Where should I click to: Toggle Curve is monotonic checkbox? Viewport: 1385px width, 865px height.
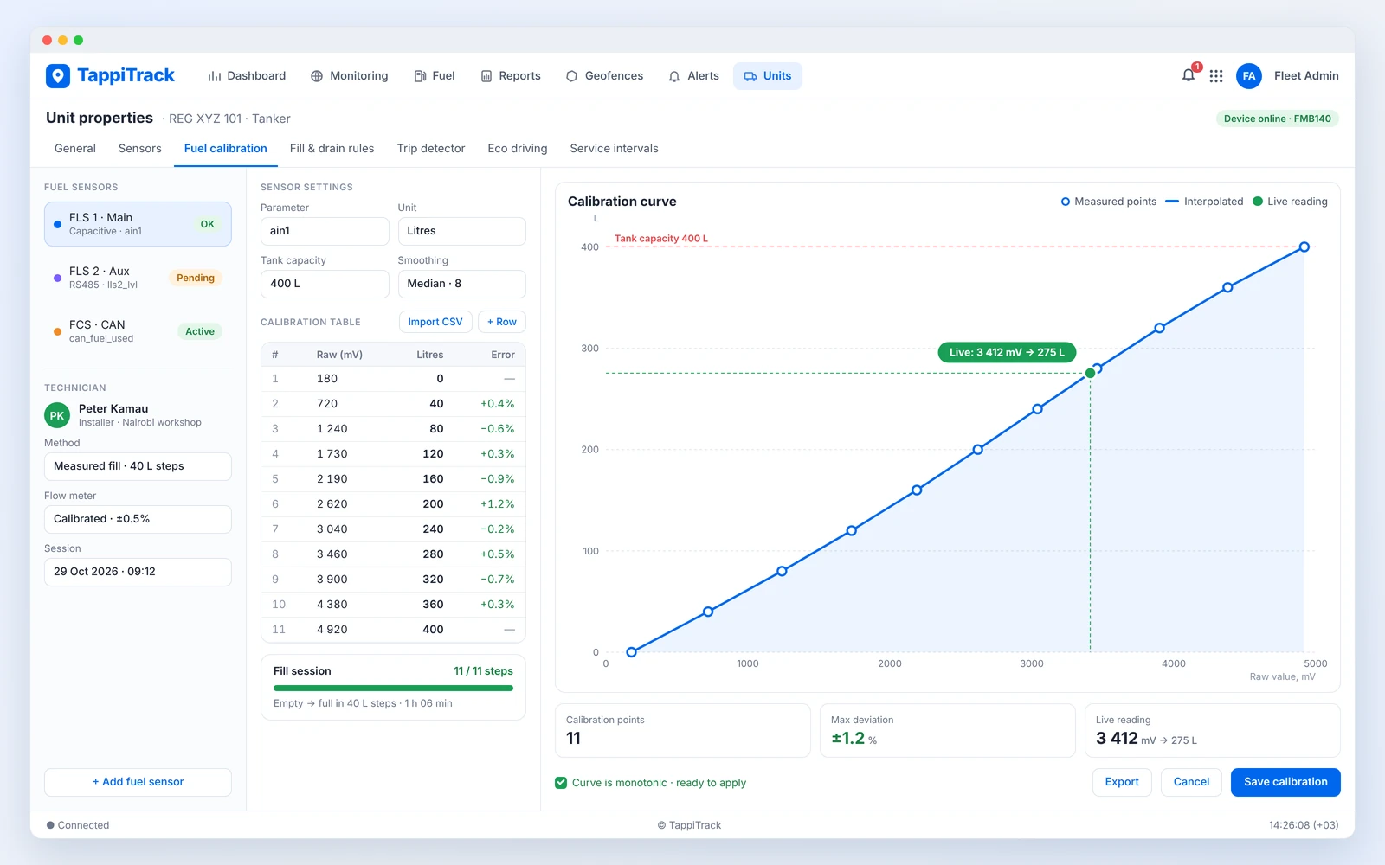[561, 783]
